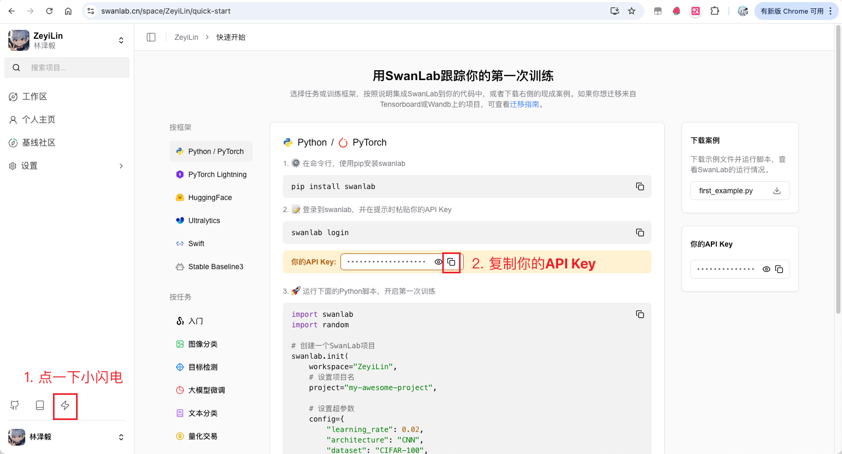Image resolution: width=842 pixels, height=454 pixels.
Task: Select HuggingFace framework
Action: [x=211, y=197]
